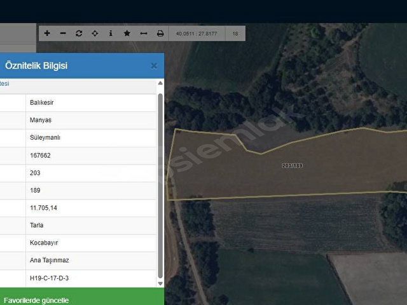The height and width of the screenshot is (305, 407).
Task: Close the Öznitelik Bilgisi panel
Action: coord(154,66)
